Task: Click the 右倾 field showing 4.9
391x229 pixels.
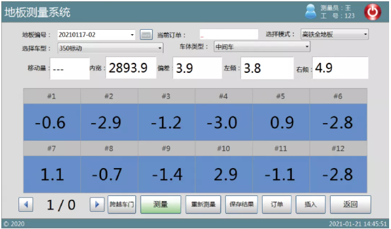Action: pyautogui.click(x=340, y=68)
